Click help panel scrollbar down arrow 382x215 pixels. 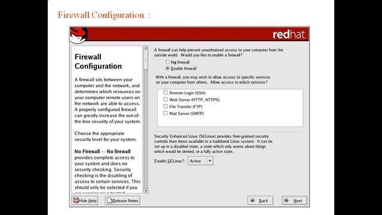pyautogui.click(x=146, y=191)
